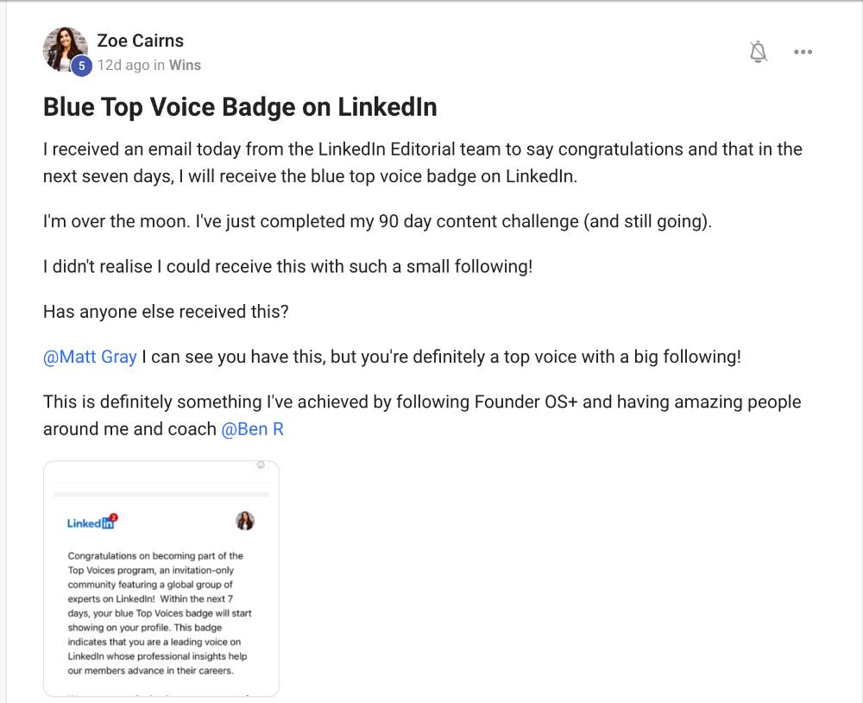Click the 'Has anyone else received this?' line
863x703 pixels.
coord(166,312)
